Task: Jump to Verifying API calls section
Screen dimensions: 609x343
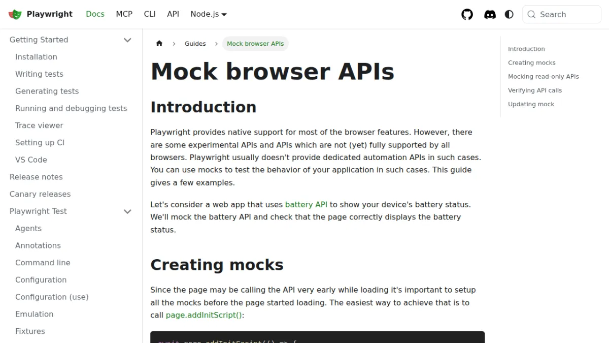Action: coord(535,90)
